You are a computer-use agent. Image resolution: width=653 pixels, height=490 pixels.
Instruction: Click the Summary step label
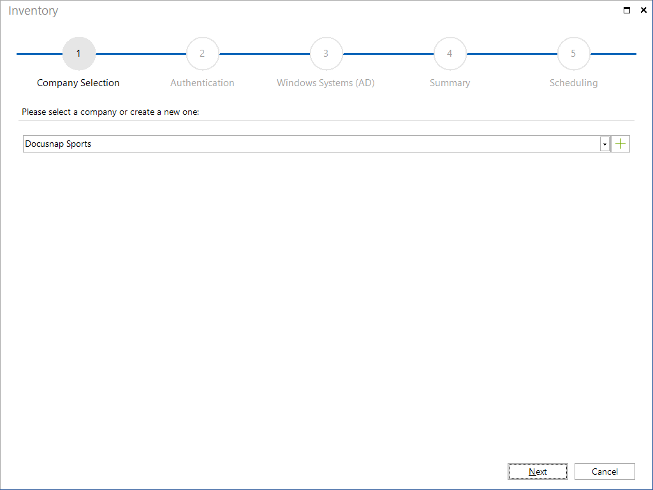pyautogui.click(x=450, y=83)
